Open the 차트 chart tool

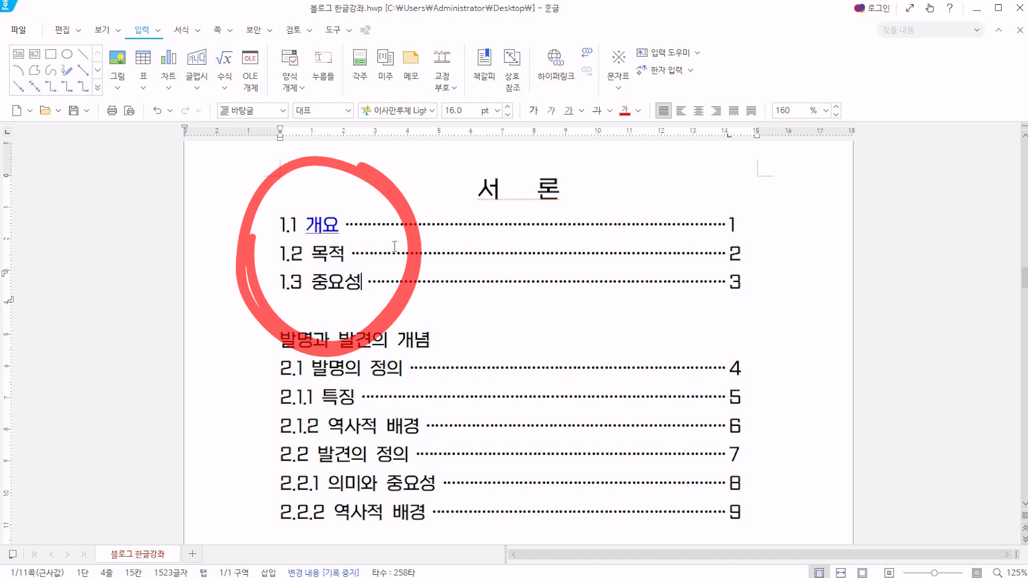(x=168, y=58)
